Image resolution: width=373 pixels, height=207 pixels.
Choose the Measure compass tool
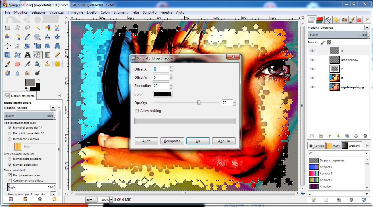click(x=47, y=37)
